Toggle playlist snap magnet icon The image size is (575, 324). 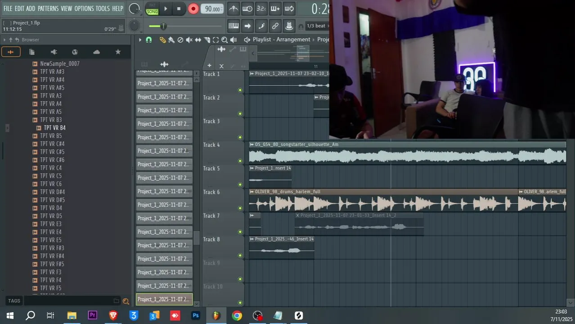click(x=149, y=40)
